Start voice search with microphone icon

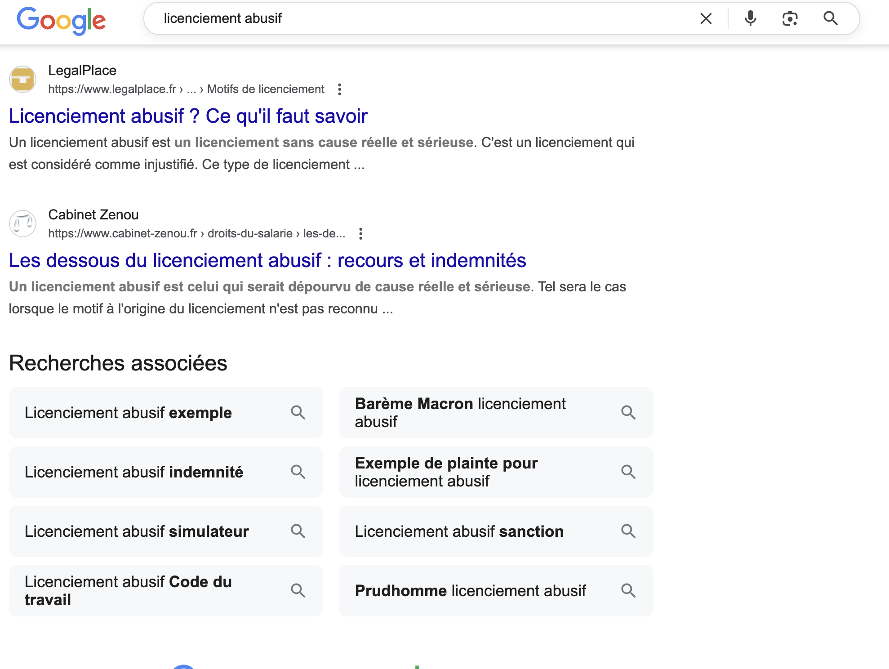(750, 18)
